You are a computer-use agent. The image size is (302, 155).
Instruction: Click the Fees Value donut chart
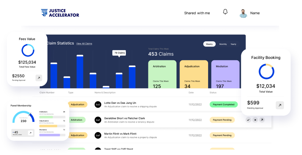tap(28, 51)
